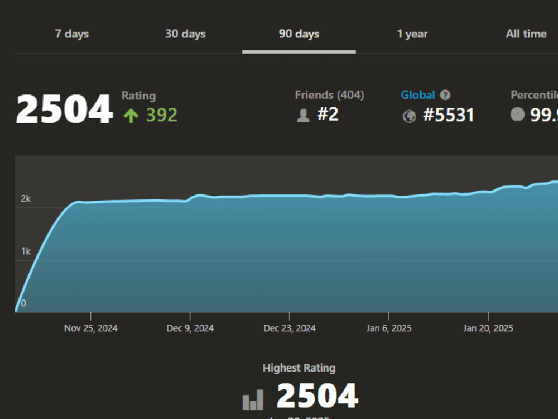Show the All time tab
This screenshot has width=558, height=419.
pyautogui.click(x=526, y=34)
